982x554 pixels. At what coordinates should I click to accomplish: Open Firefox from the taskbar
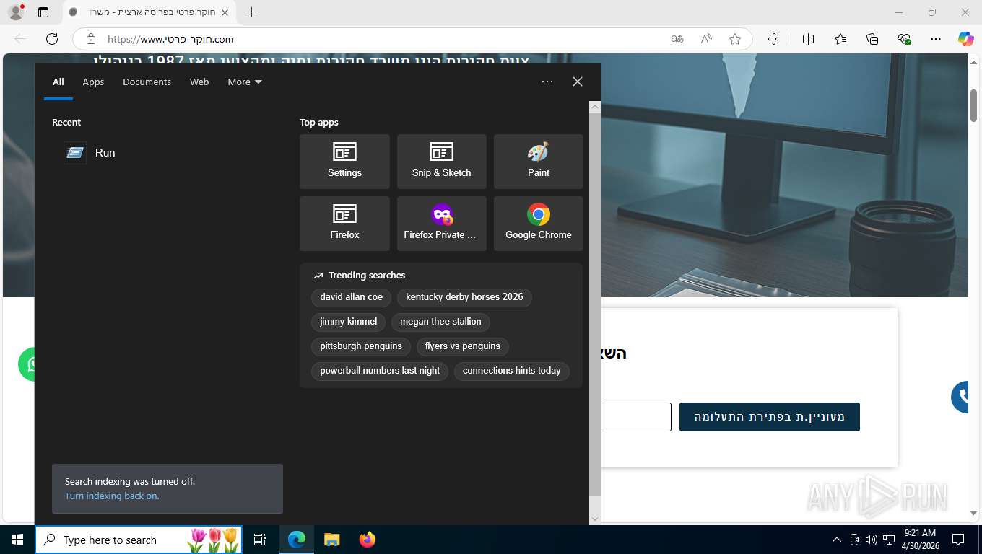click(368, 540)
